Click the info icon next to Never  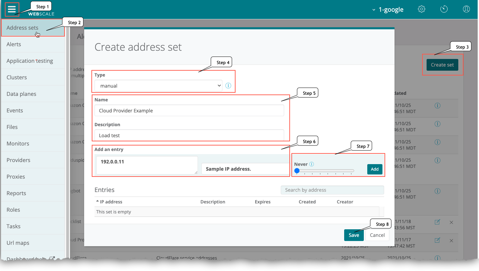311,164
